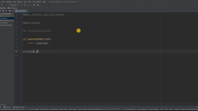Click the 'return (item*item)' code line
This screenshot has width=198, height=111.
(38, 43)
